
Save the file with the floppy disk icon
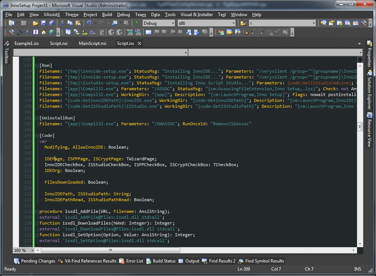pos(43,23)
